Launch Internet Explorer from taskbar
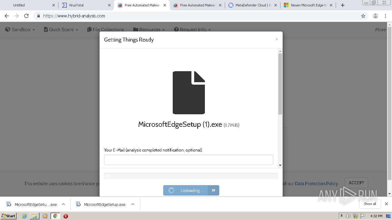The width and height of the screenshot is (392, 220). (24, 216)
